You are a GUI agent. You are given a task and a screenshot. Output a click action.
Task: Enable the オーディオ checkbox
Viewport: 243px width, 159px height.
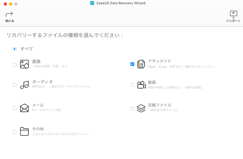click(15, 85)
